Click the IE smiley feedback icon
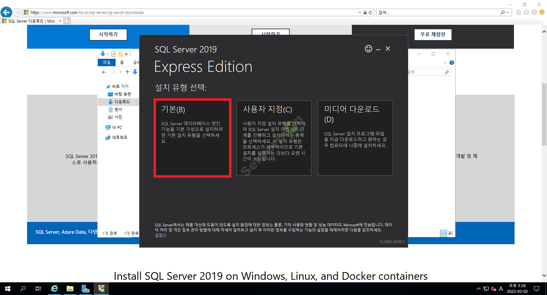 point(542,12)
